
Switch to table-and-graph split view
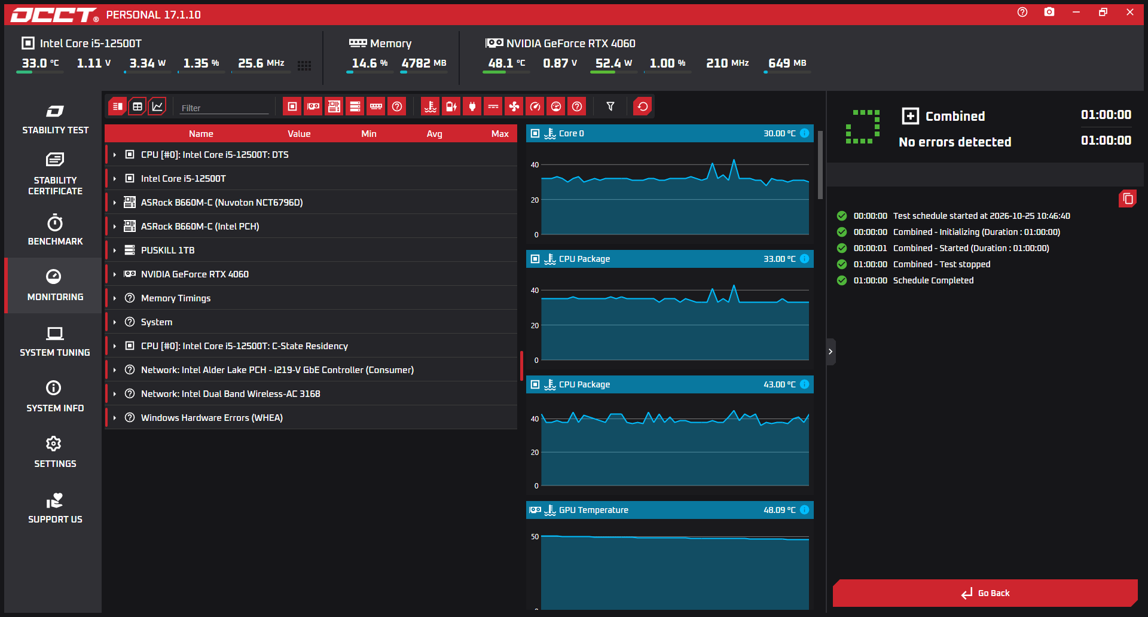pyautogui.click(x=118, y=106)
